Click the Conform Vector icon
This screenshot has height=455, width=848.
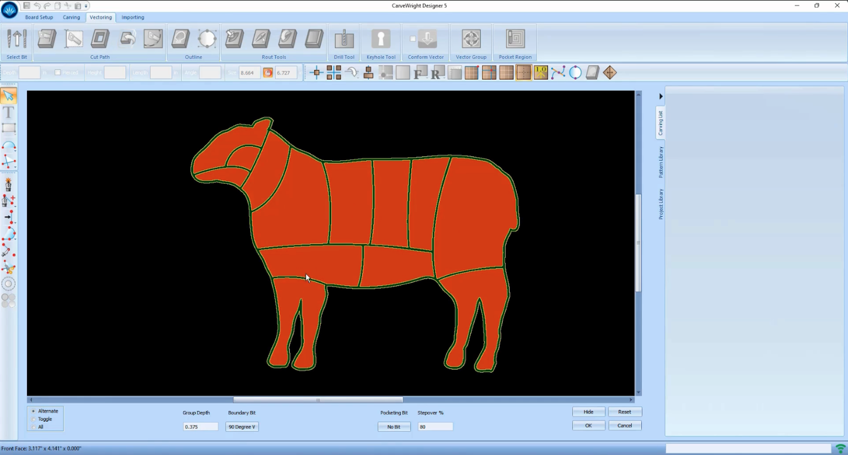pos(426,39)
